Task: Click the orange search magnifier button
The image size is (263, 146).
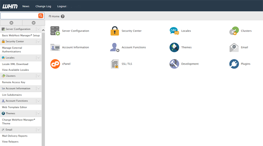Action: tap(41, 16)
